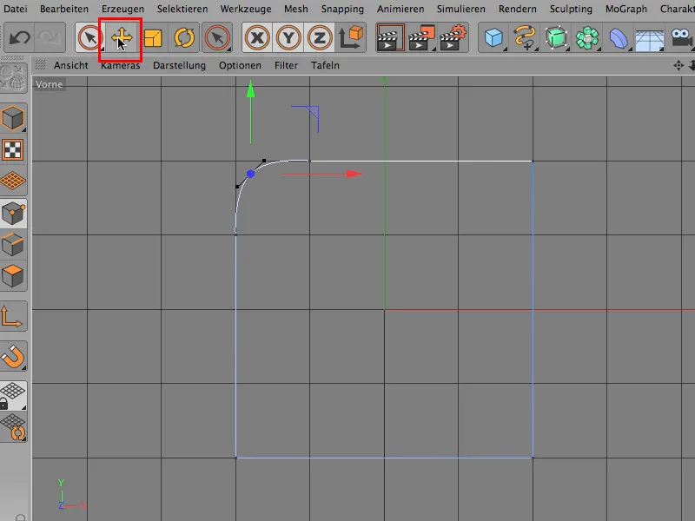Click the last used tool icon
This screenshot has height=521, width=695.
(x=217, y=38)
